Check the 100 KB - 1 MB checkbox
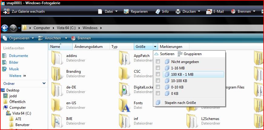This screenshot has width=264, height=130. [158, 74]
